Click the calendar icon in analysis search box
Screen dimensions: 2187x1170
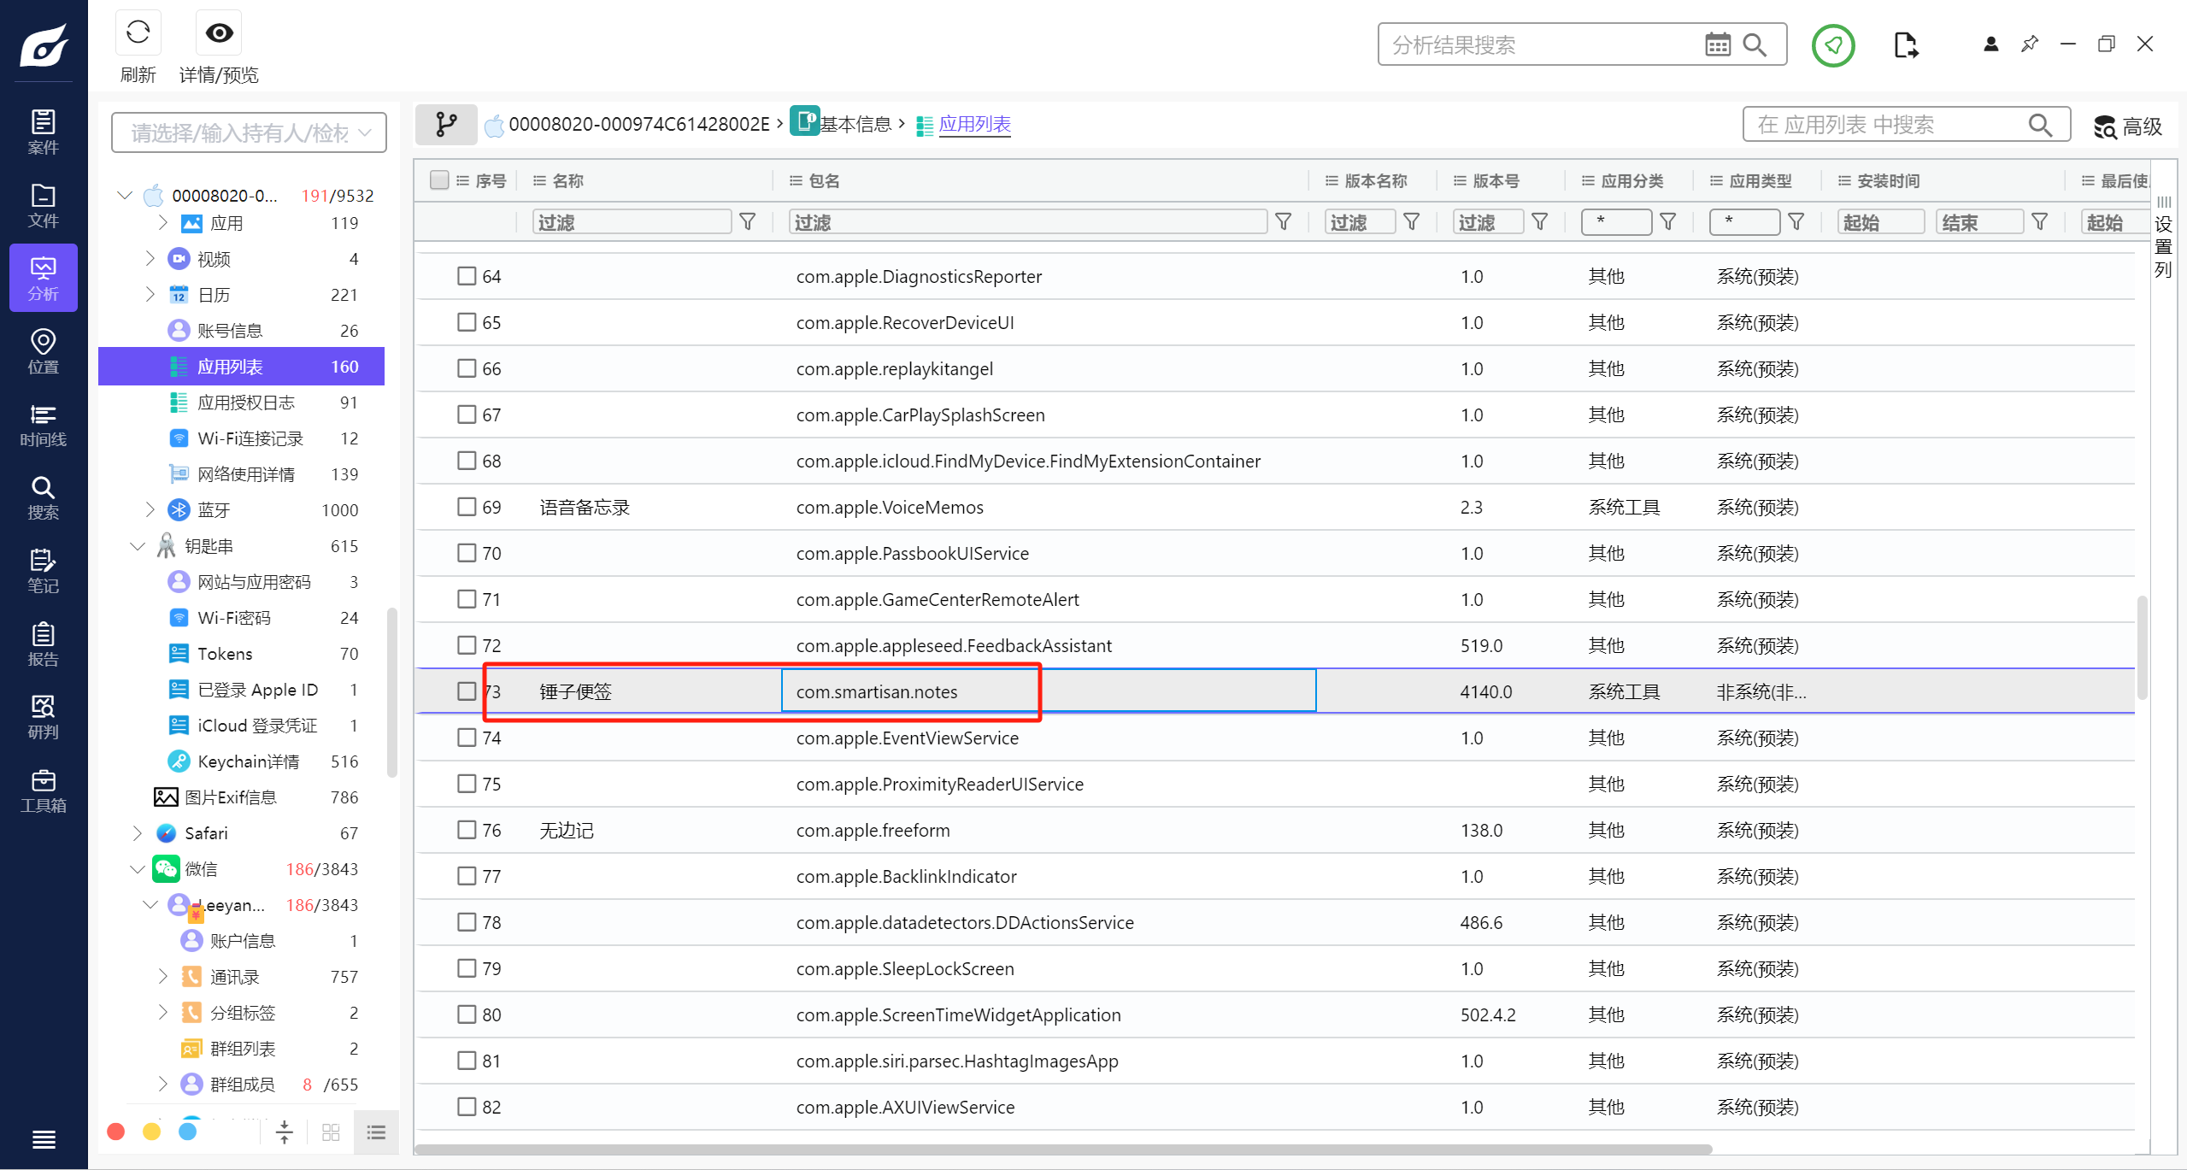[1717, 45]
